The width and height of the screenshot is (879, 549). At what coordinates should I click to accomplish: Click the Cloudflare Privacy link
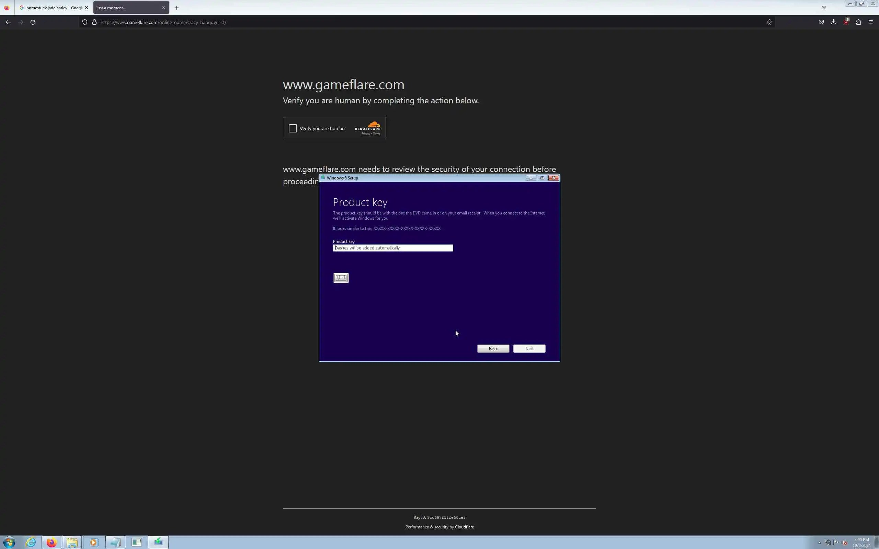coord(365,133)
